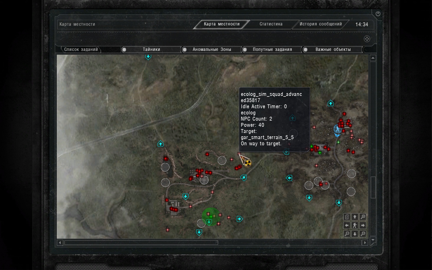Click the cyan diagonal-arrow marker below the radiation icon
The width and height of the screenshot is (432, 270).
tap(244, 178)
